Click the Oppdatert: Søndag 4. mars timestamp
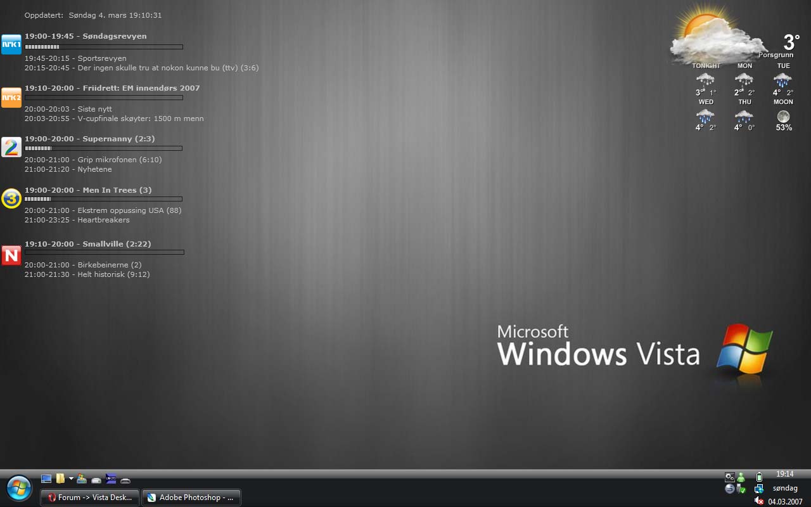Viewport: 811px width, 507px height. [93, 15]
